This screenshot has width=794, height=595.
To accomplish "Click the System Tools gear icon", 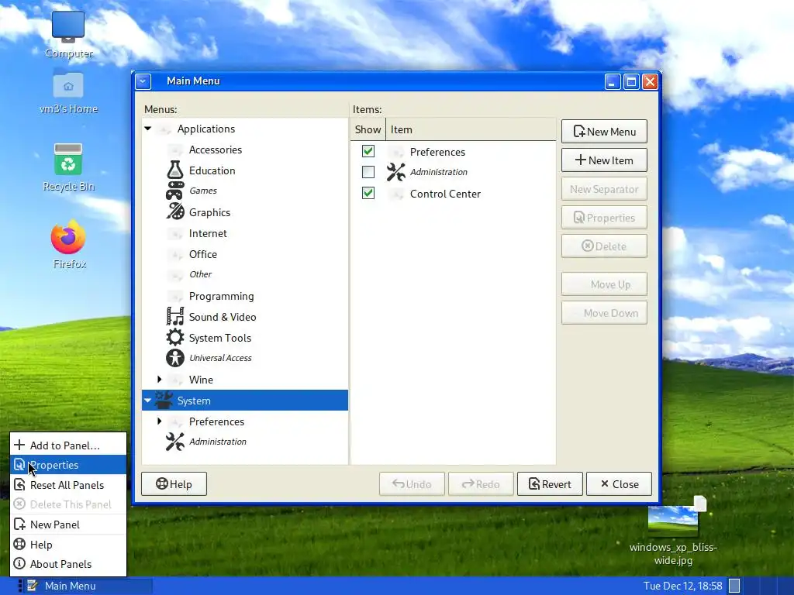I will coord(175,337).
